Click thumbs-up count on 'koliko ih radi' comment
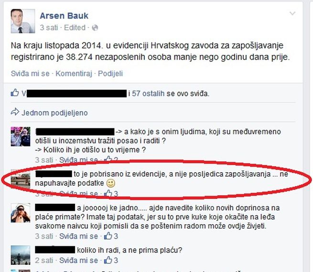Viewport: 313px width, 272px height. click(x=111, y=260)
